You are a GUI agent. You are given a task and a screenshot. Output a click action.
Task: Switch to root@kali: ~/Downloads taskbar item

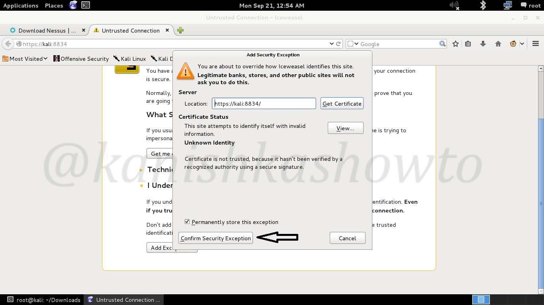(x=44, y=300)
